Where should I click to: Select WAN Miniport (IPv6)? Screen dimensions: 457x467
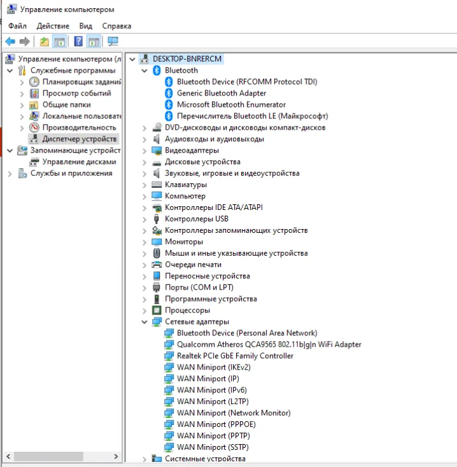pyautogui.click(x=212, y=390)
